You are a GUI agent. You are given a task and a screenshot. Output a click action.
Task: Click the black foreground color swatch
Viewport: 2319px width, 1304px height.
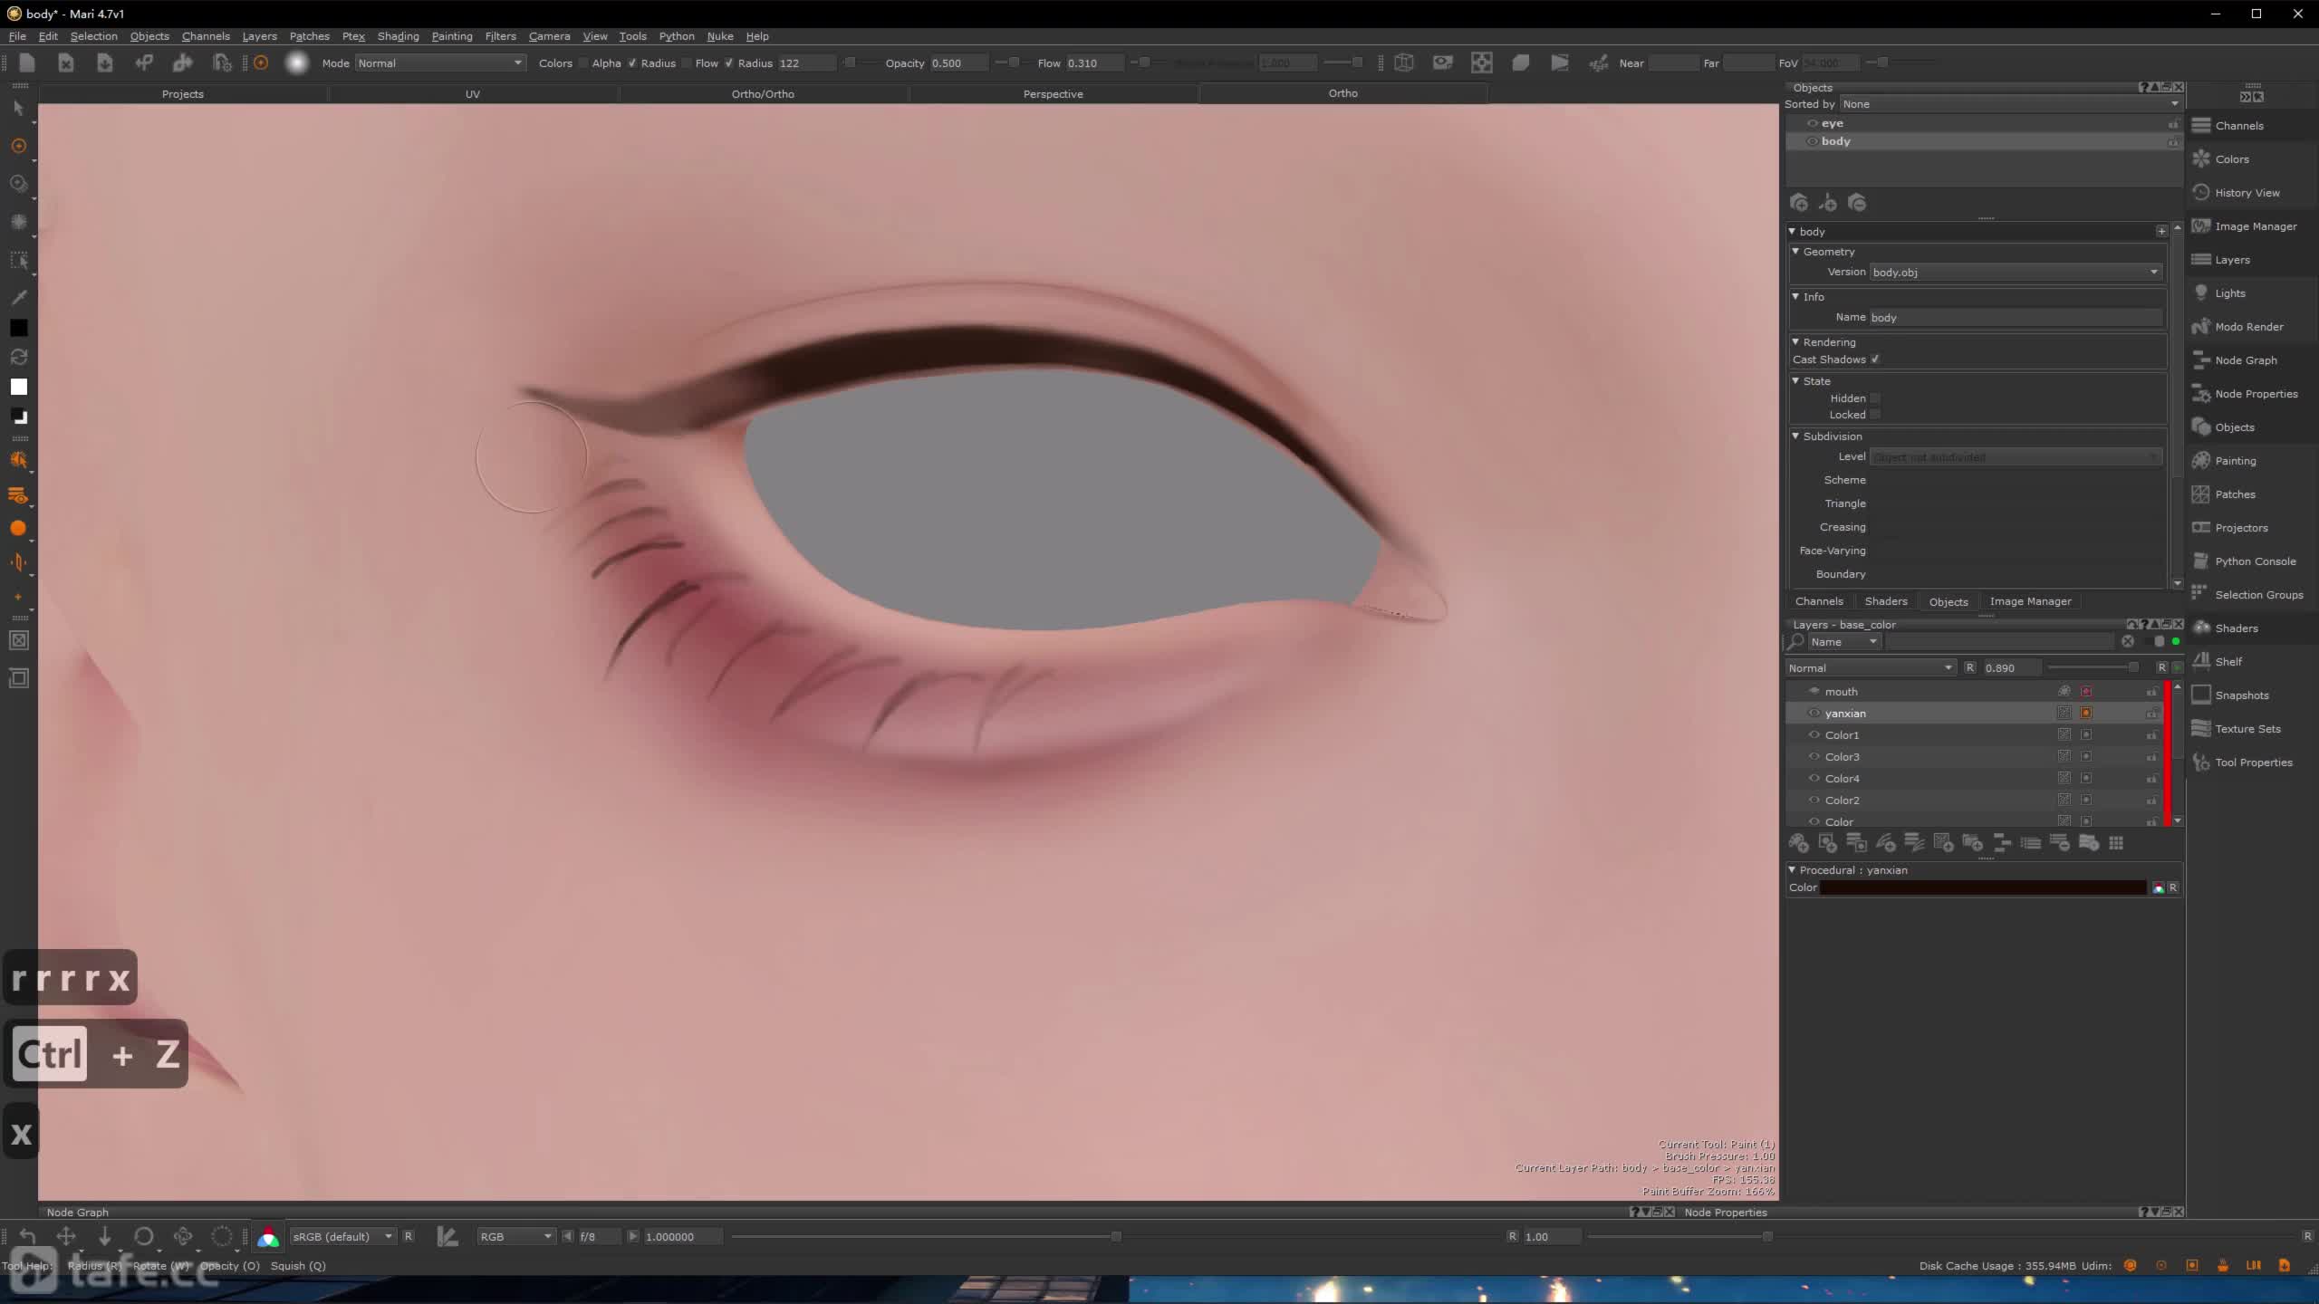[18, 329]
